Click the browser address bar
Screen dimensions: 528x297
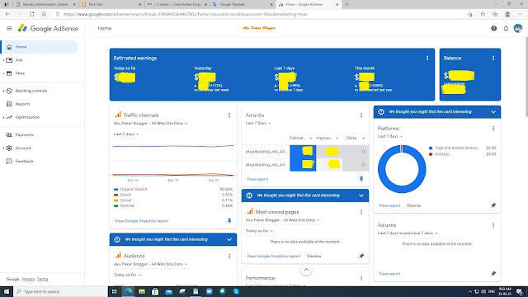[x=259, y=14]
